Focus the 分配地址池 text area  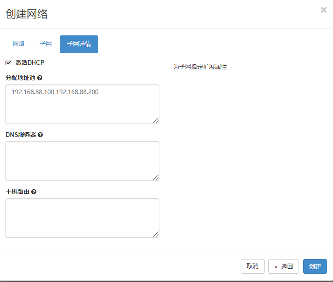click(82, 104)
